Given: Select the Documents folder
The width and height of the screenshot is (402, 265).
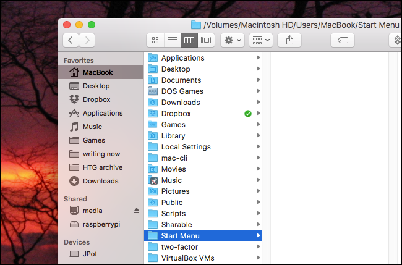Looking at the screenshot, I should pos(203,80).
